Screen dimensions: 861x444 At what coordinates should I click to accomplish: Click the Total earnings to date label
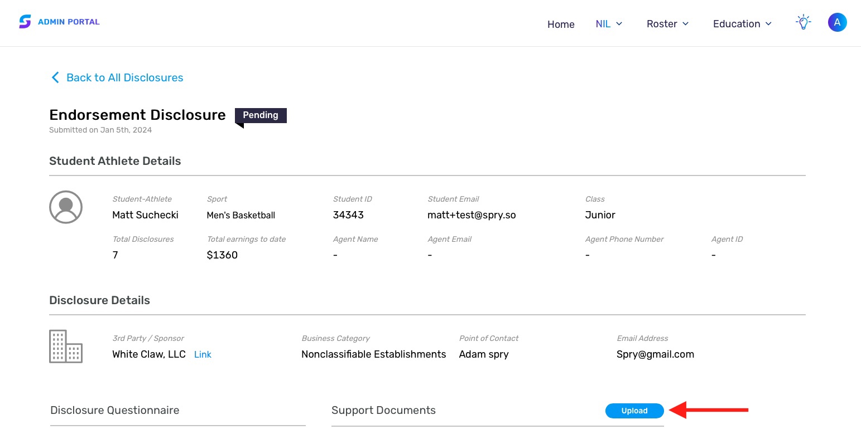click(x=246, y=239)
